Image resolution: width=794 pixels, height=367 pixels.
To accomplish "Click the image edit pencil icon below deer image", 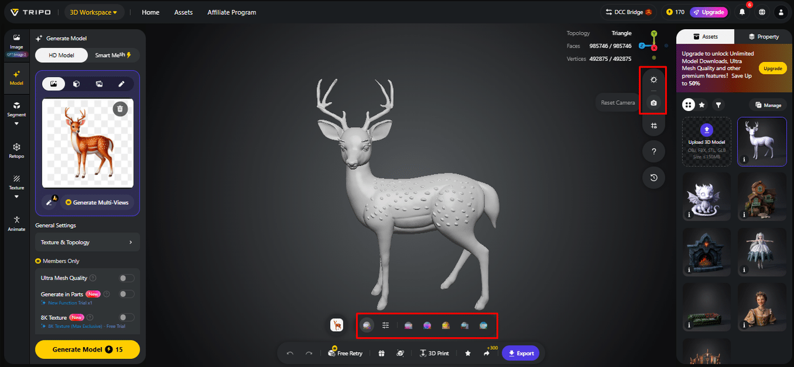I will 50,202.
